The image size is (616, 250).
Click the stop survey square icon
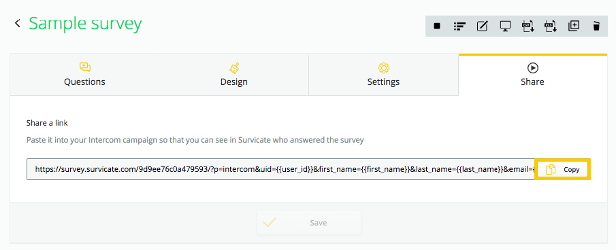[x=437, y=26]
